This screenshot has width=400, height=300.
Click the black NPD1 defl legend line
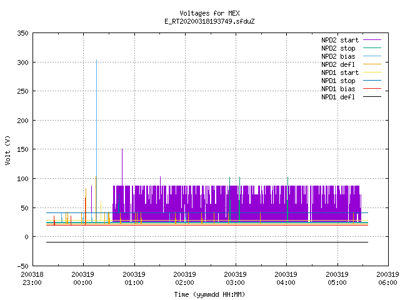372,97
